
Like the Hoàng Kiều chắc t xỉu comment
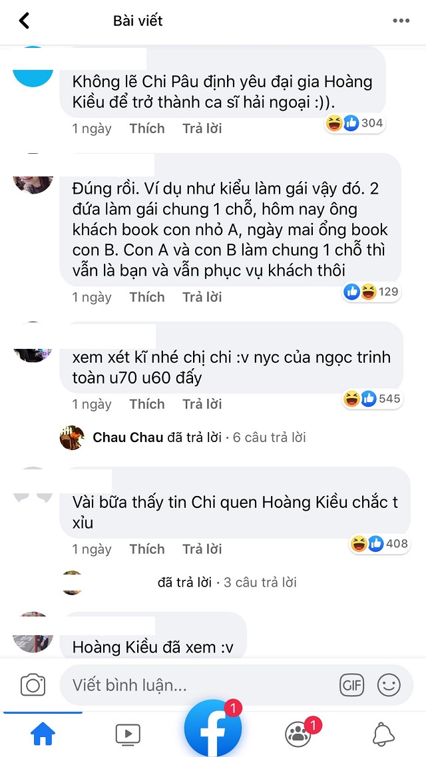tap(147, 549)
